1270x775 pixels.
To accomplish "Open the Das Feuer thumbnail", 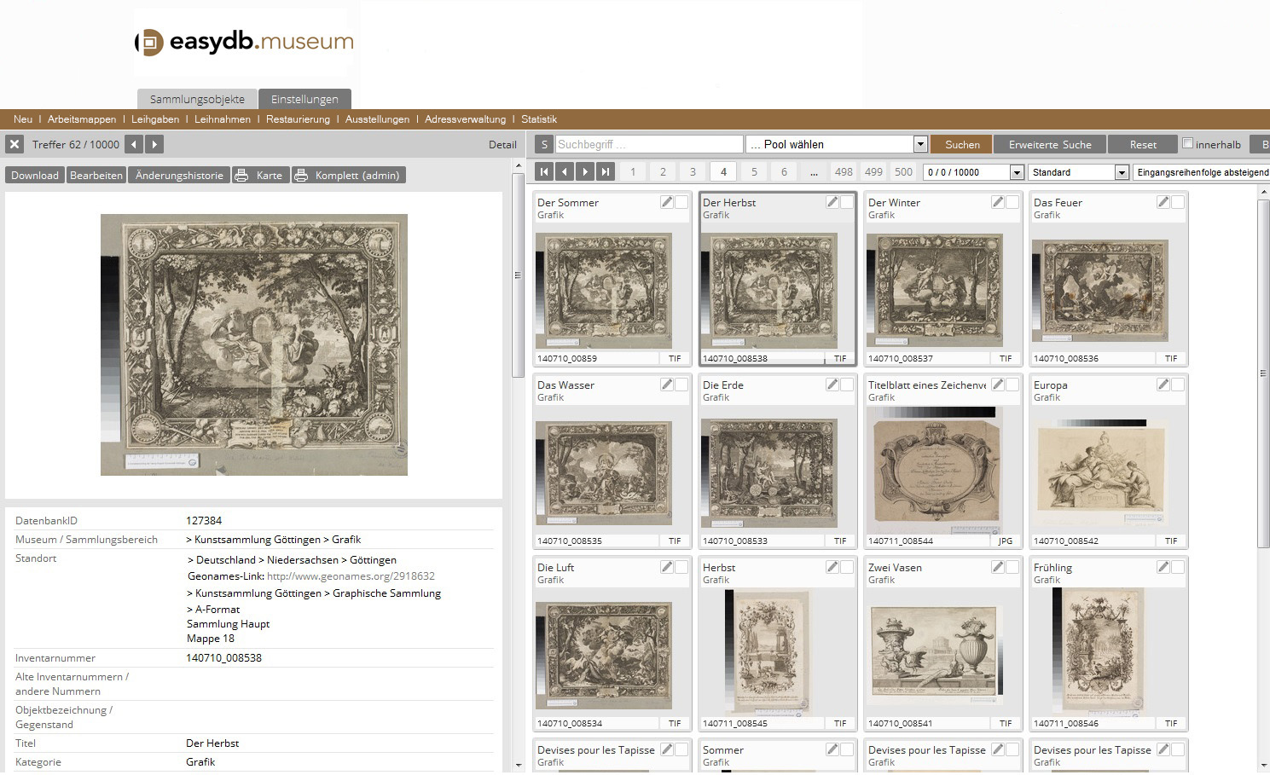I will [x=1100, y=291].
